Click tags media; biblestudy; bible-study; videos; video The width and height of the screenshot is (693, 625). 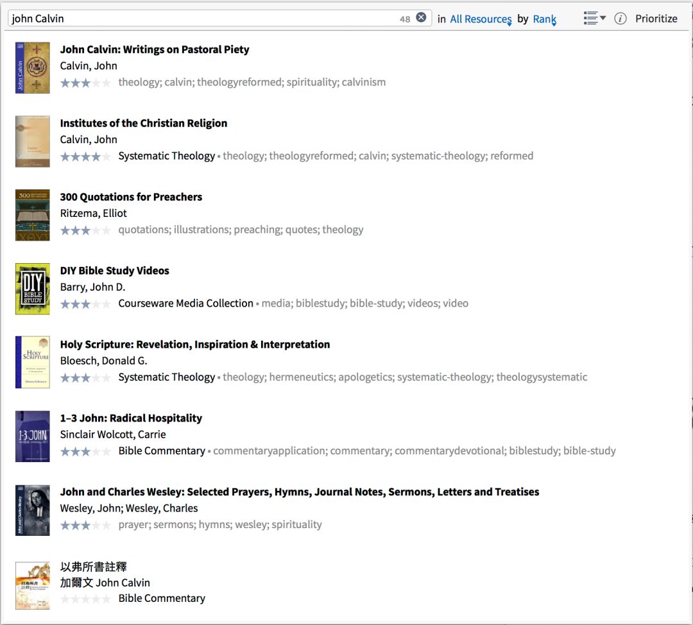click(x=364, y=304)
